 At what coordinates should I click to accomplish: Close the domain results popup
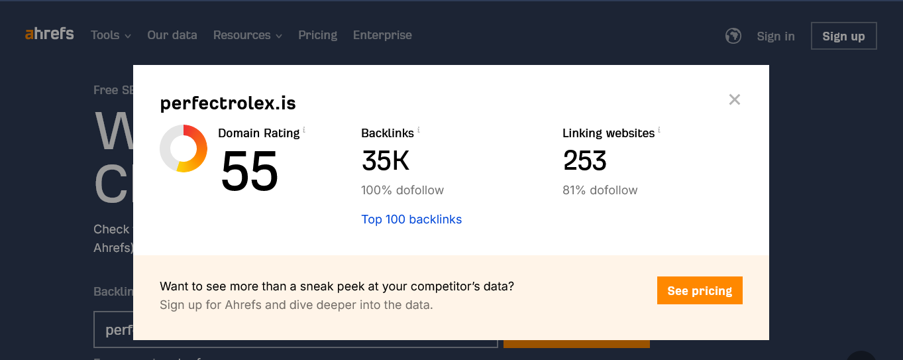coord(734,99)
